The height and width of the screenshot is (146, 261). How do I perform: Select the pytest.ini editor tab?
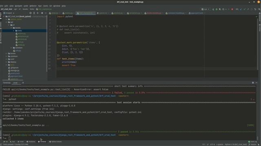pos(103,13)
